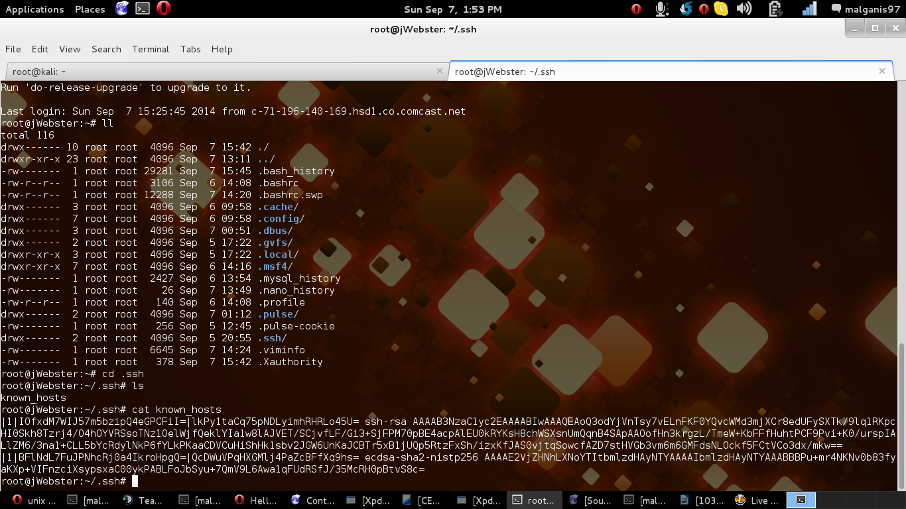This screenshot has height=509, width=906.
Task: Open the terminal Help menu
Action: 222,49
